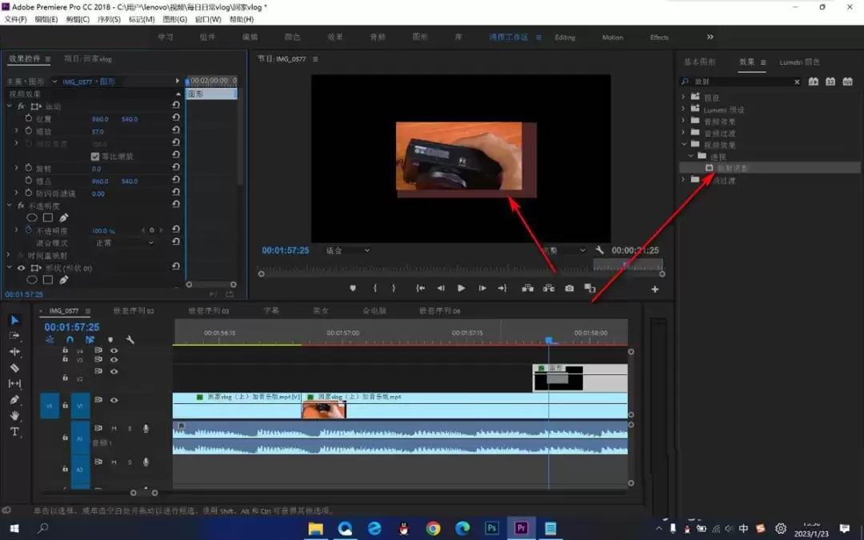Toggle V3 track visibility eye
Screen dimensions: 864x540
pos(114,359)
